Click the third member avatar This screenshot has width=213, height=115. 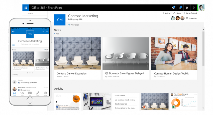[x=182, y=18]
